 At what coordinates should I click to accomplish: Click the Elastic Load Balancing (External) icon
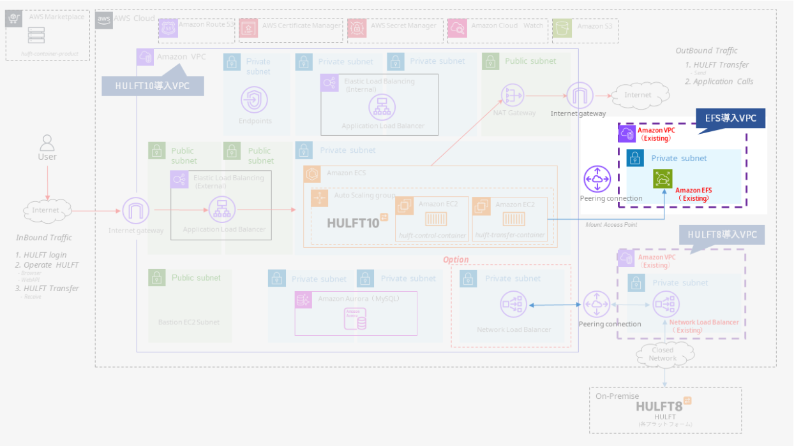click(x=179, y=180)
